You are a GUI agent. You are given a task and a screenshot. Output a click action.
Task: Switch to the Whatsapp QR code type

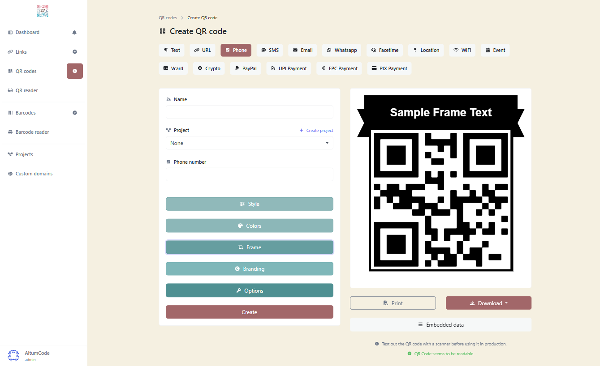pos(341,50)
